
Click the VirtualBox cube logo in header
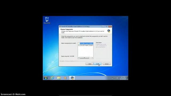click(109, 31)
